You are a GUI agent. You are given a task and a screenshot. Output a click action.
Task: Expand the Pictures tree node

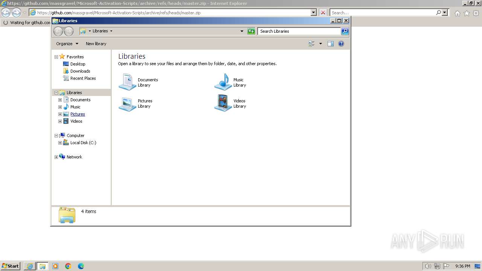[60, 114]
